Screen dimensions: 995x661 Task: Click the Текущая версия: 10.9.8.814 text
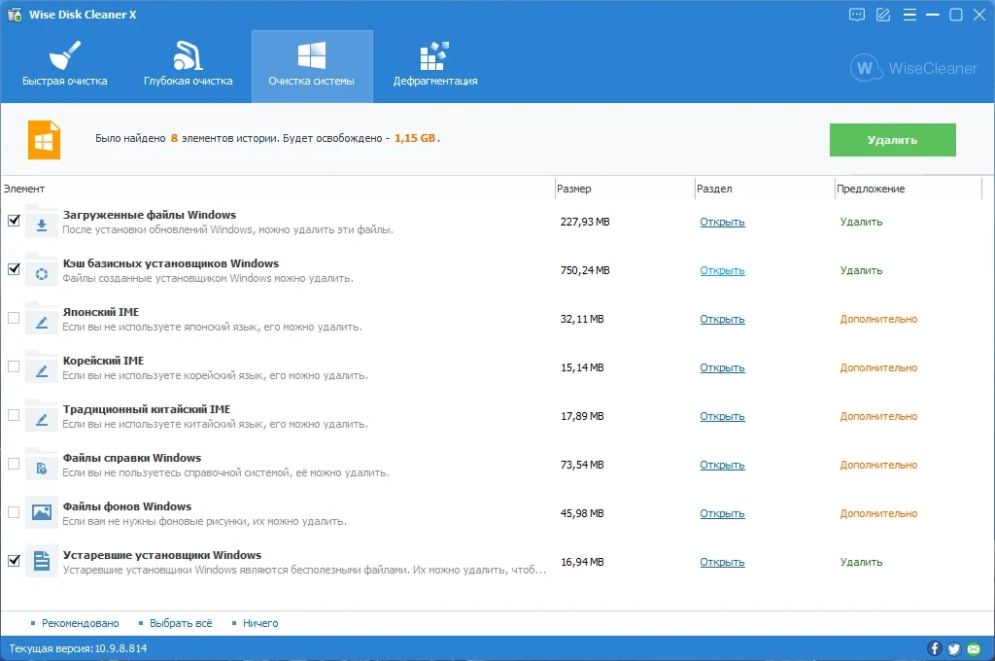tap(78, 648)
